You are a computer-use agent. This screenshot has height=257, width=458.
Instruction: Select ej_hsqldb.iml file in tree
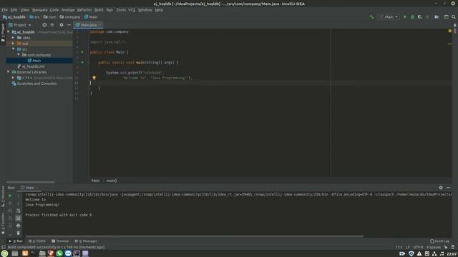31,66
